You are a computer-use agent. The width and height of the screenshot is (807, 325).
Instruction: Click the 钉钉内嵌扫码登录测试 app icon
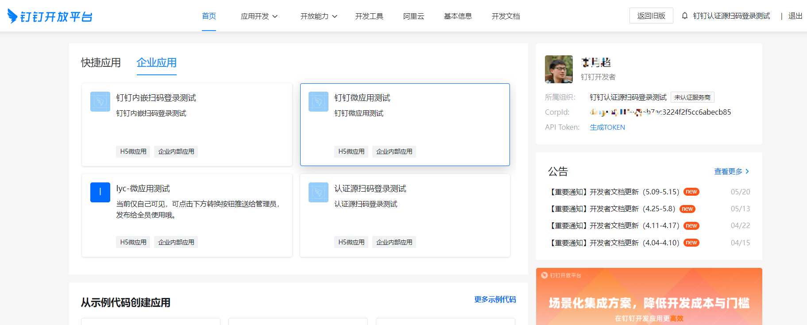click(100, 102)
